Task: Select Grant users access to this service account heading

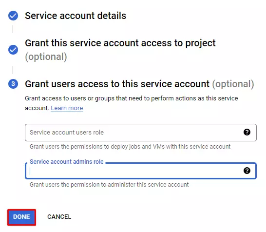Action: coord(117,84)
